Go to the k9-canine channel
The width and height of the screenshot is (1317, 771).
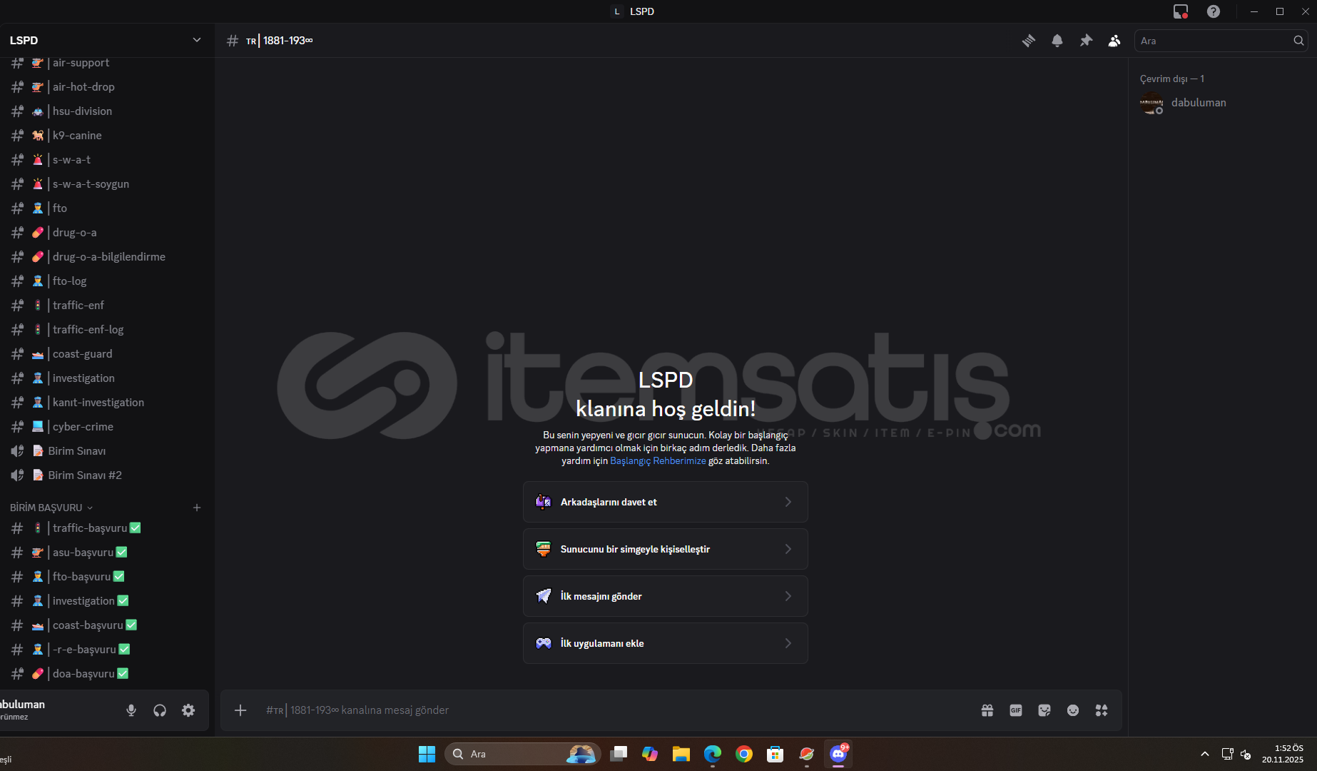(x=107, y=136)
